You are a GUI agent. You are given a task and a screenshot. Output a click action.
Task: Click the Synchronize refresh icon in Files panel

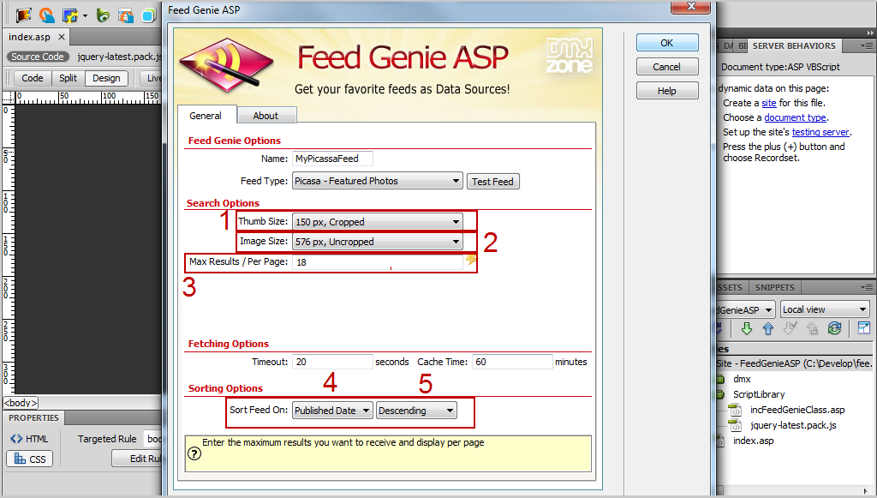(834, 328)
